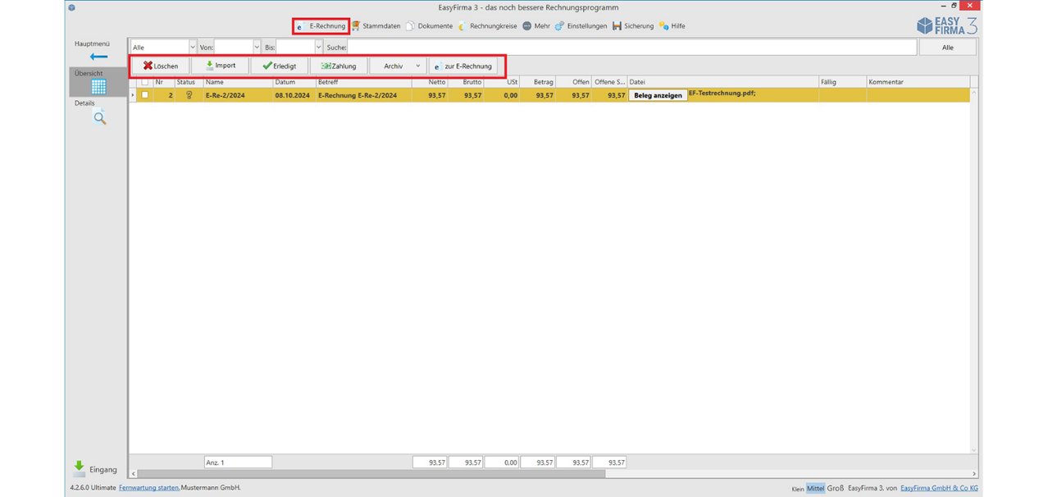Click the Details label in sidebar
This screenshot has width=1048, height=497.
tap(84, 103)
